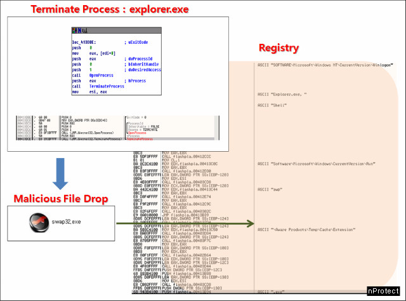Click the LEA EAX,DWORD PTR SS:[EBP-12C] line
Image resolution: width=406 pixels, height=301 pixels.
(195, 263)
